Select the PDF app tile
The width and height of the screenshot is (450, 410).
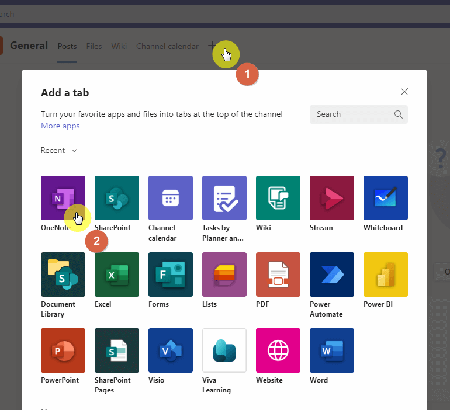coord(278,275)
